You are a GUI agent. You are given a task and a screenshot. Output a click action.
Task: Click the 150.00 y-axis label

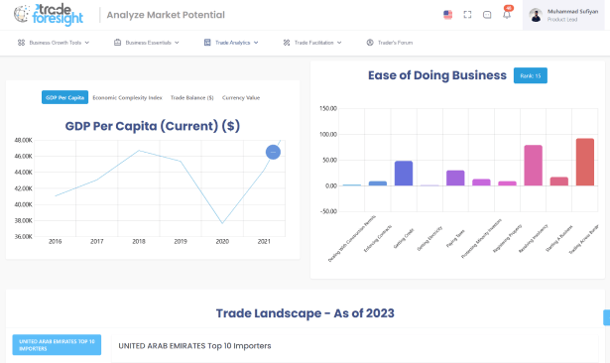(328, 108)
